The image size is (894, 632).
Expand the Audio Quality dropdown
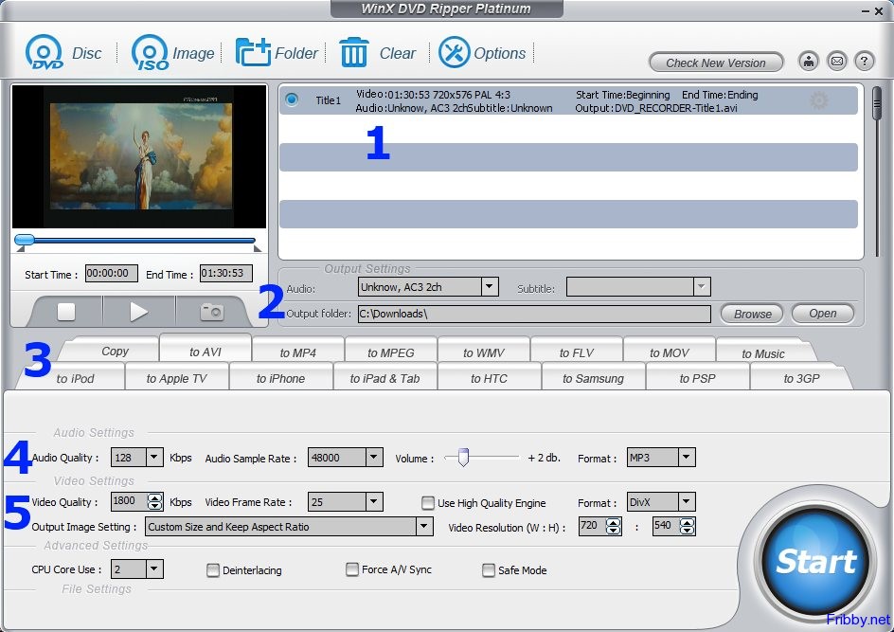(x=154, y=457)
